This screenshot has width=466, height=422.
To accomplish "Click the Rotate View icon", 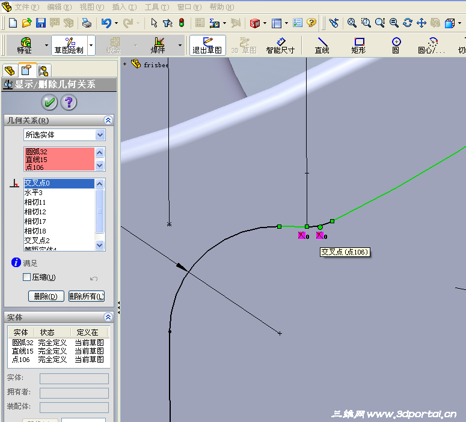I will click(408, 23).
